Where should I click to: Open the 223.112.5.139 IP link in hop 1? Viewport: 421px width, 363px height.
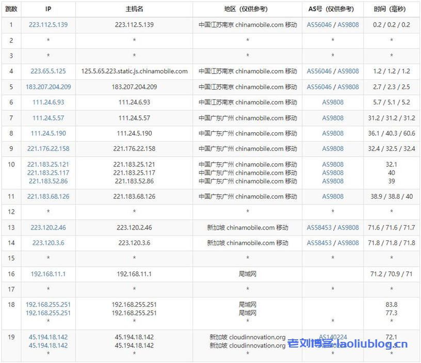point(48,25)
